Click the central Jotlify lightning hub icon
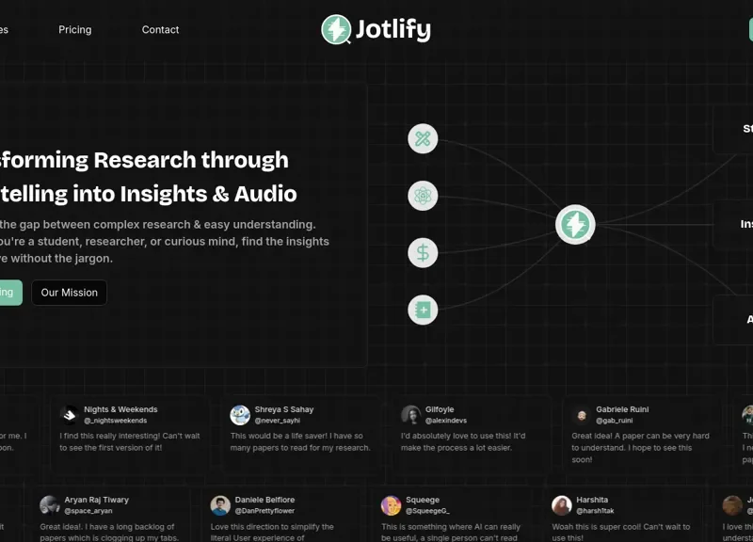 tap(577, 224)
